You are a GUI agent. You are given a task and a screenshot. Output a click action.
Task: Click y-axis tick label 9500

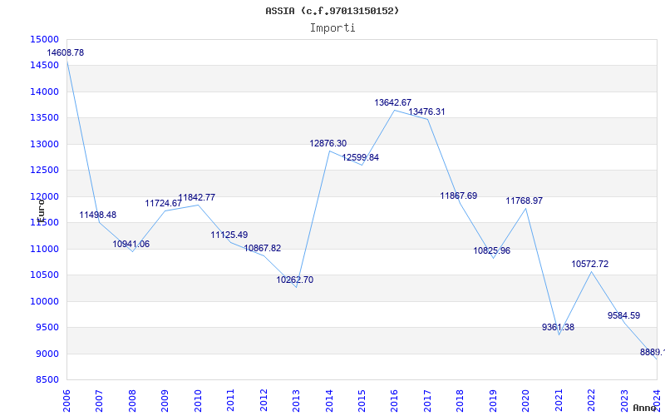tap(47, 327)
